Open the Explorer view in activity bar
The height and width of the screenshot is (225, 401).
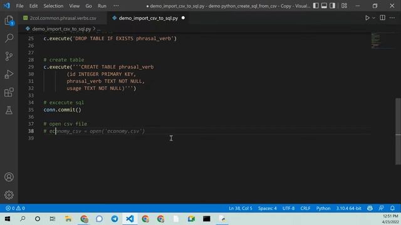[9, 21]
